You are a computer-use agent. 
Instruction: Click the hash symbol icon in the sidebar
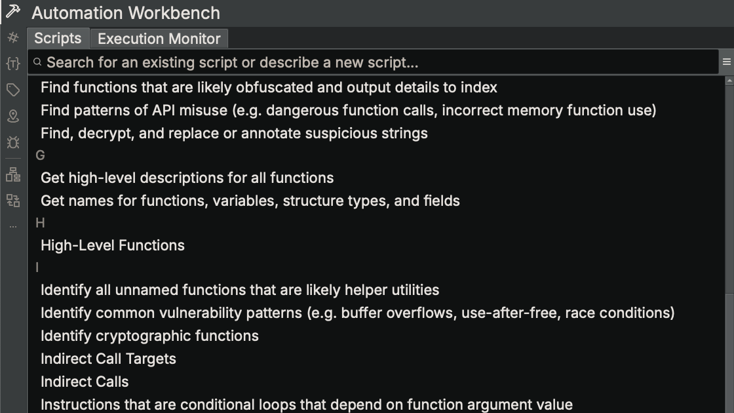[x=12, y=37]
